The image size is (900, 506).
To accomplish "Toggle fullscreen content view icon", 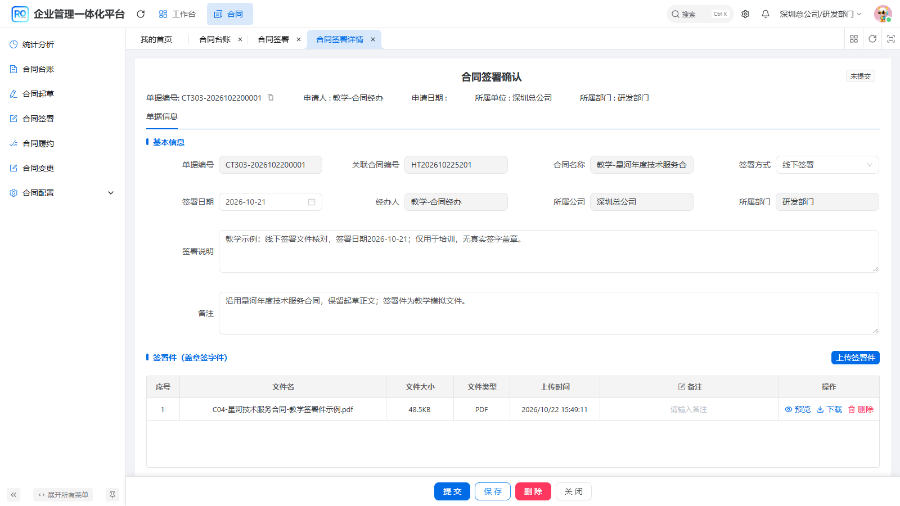I will pos(891,39).
